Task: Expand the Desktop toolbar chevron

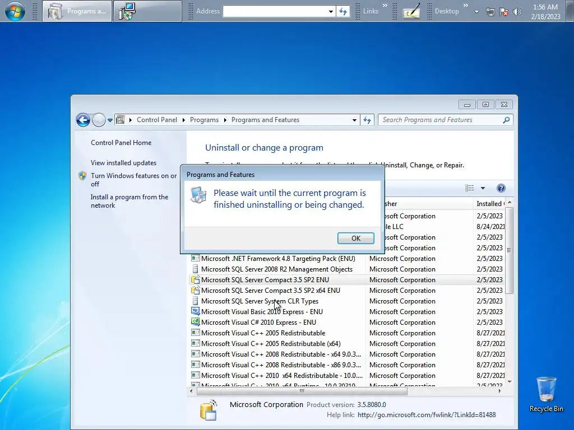Action: pos(466,6)
